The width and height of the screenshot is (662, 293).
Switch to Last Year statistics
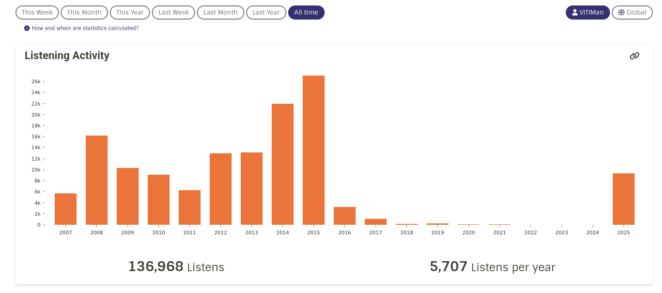pos(266,13)
